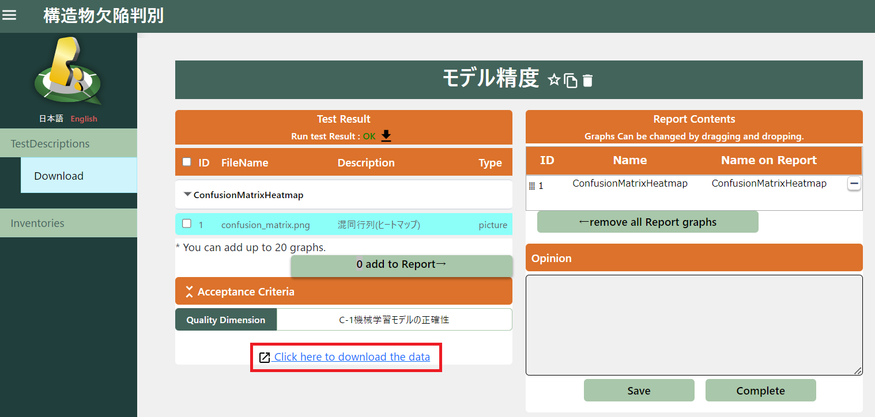
Task: Switch language to English
Action: click(84, 119)
